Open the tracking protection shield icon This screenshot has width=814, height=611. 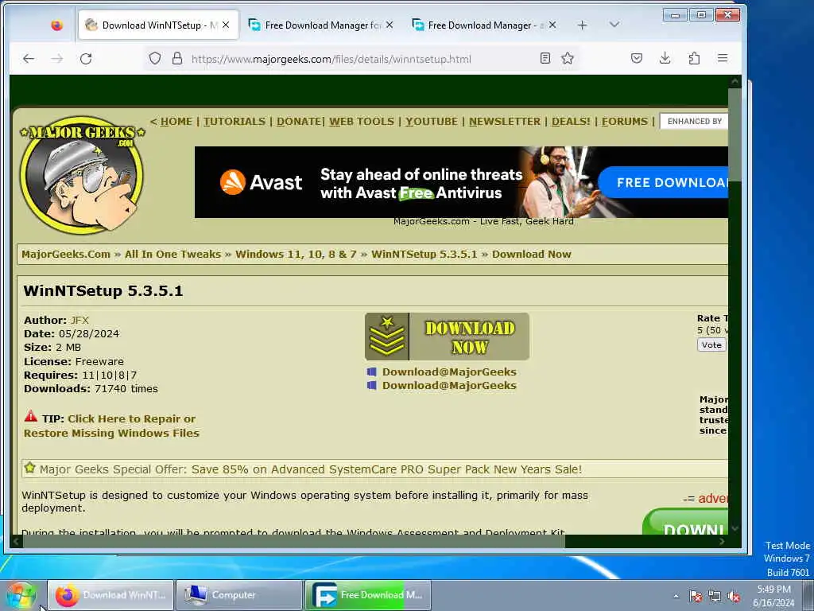click(155, 58)
